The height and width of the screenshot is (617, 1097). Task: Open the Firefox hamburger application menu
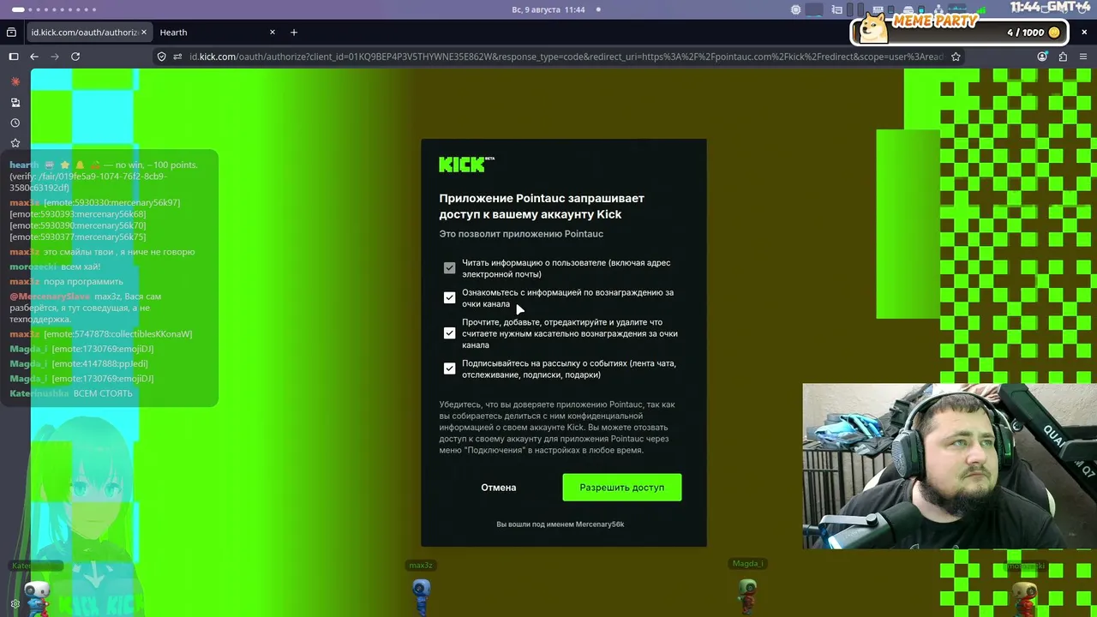(x=1083, y=57)
